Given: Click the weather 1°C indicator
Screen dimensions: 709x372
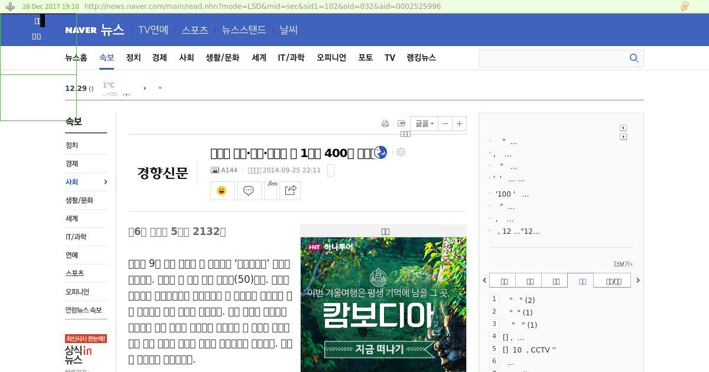Looking at the screenshot, I should pos(109,85).
